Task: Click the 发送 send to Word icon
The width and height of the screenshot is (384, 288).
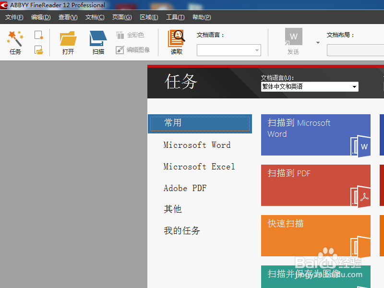Action: (293, 37)
